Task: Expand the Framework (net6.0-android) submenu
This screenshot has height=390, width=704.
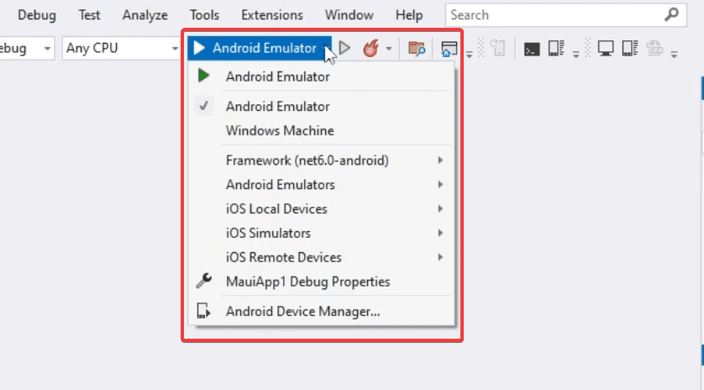Action: click(x=321, y=161)
